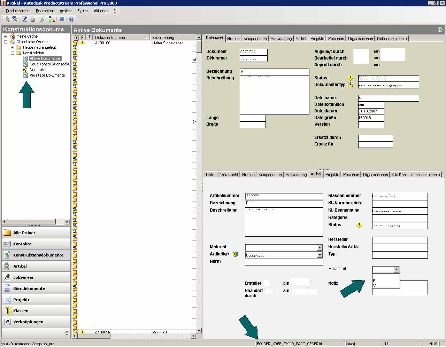Viewport: 446px width, 348px height.
Task: Click the green refresh icon in the toolbar
Action: click(x=42, y=19)
